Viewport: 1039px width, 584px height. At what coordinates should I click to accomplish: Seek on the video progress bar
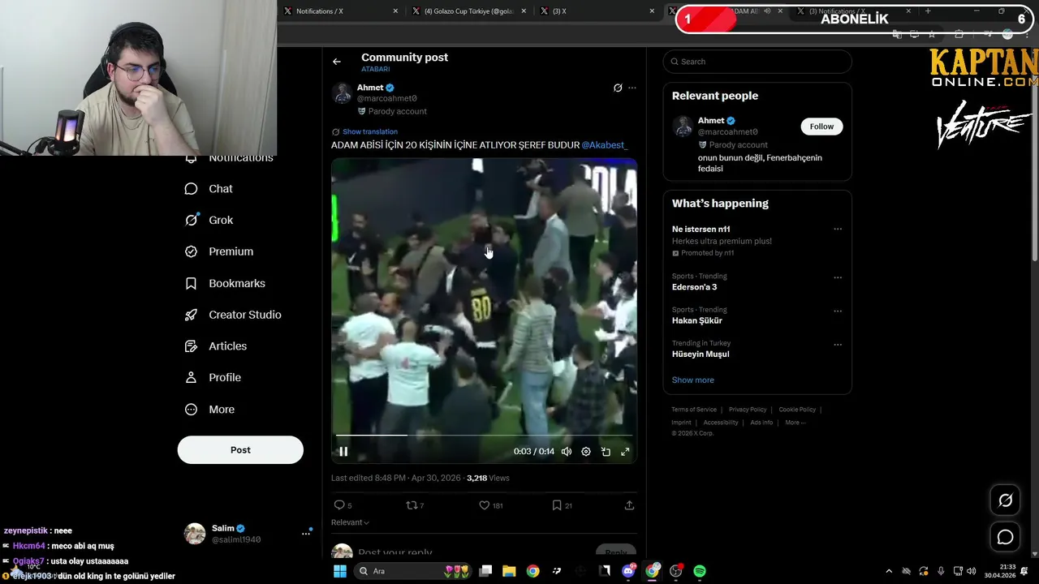tap(484, 436)
